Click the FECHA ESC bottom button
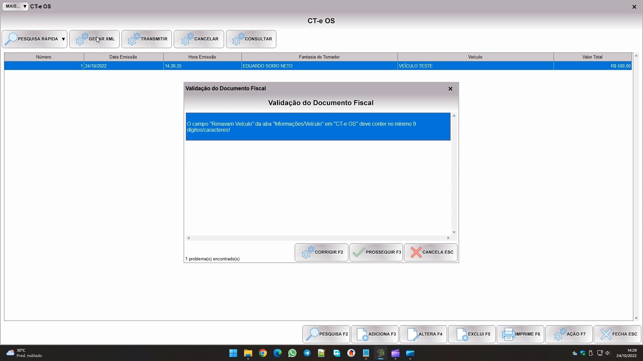The height and width of the screenshot is (361, 643). [618, 334]
